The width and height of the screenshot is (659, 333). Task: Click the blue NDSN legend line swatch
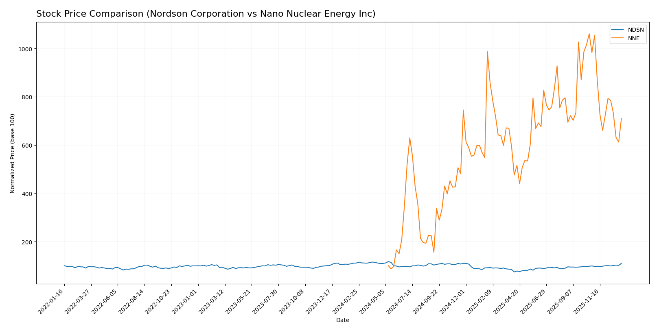click(x=618, y=30)
